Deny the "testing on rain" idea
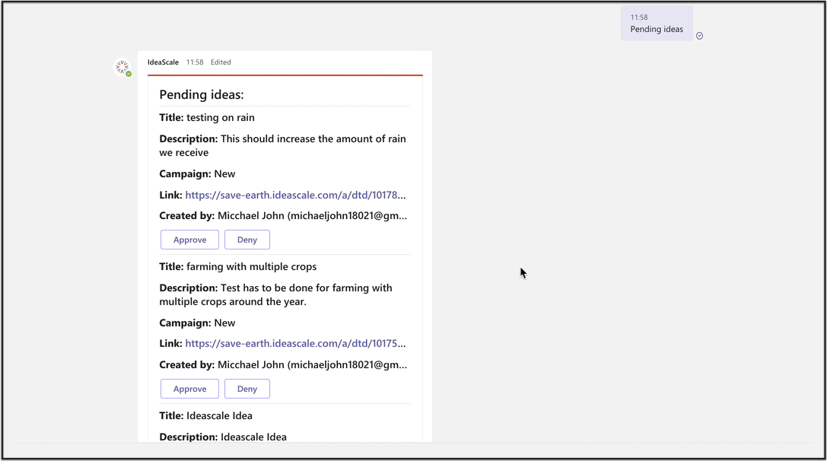827x461 pixels. (x=247, y=240)
